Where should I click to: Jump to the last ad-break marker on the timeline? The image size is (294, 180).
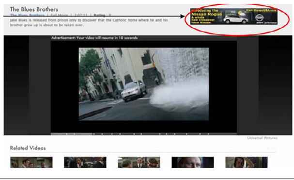(x=208, y=134)
